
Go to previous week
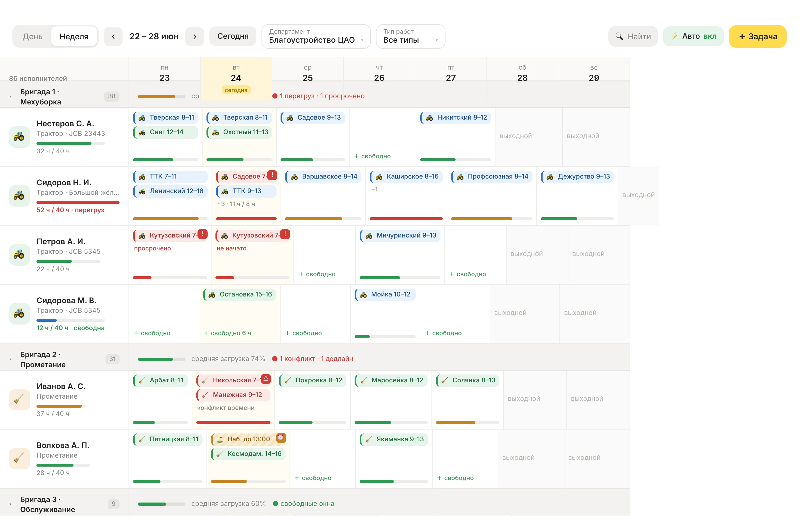(113, 36)
